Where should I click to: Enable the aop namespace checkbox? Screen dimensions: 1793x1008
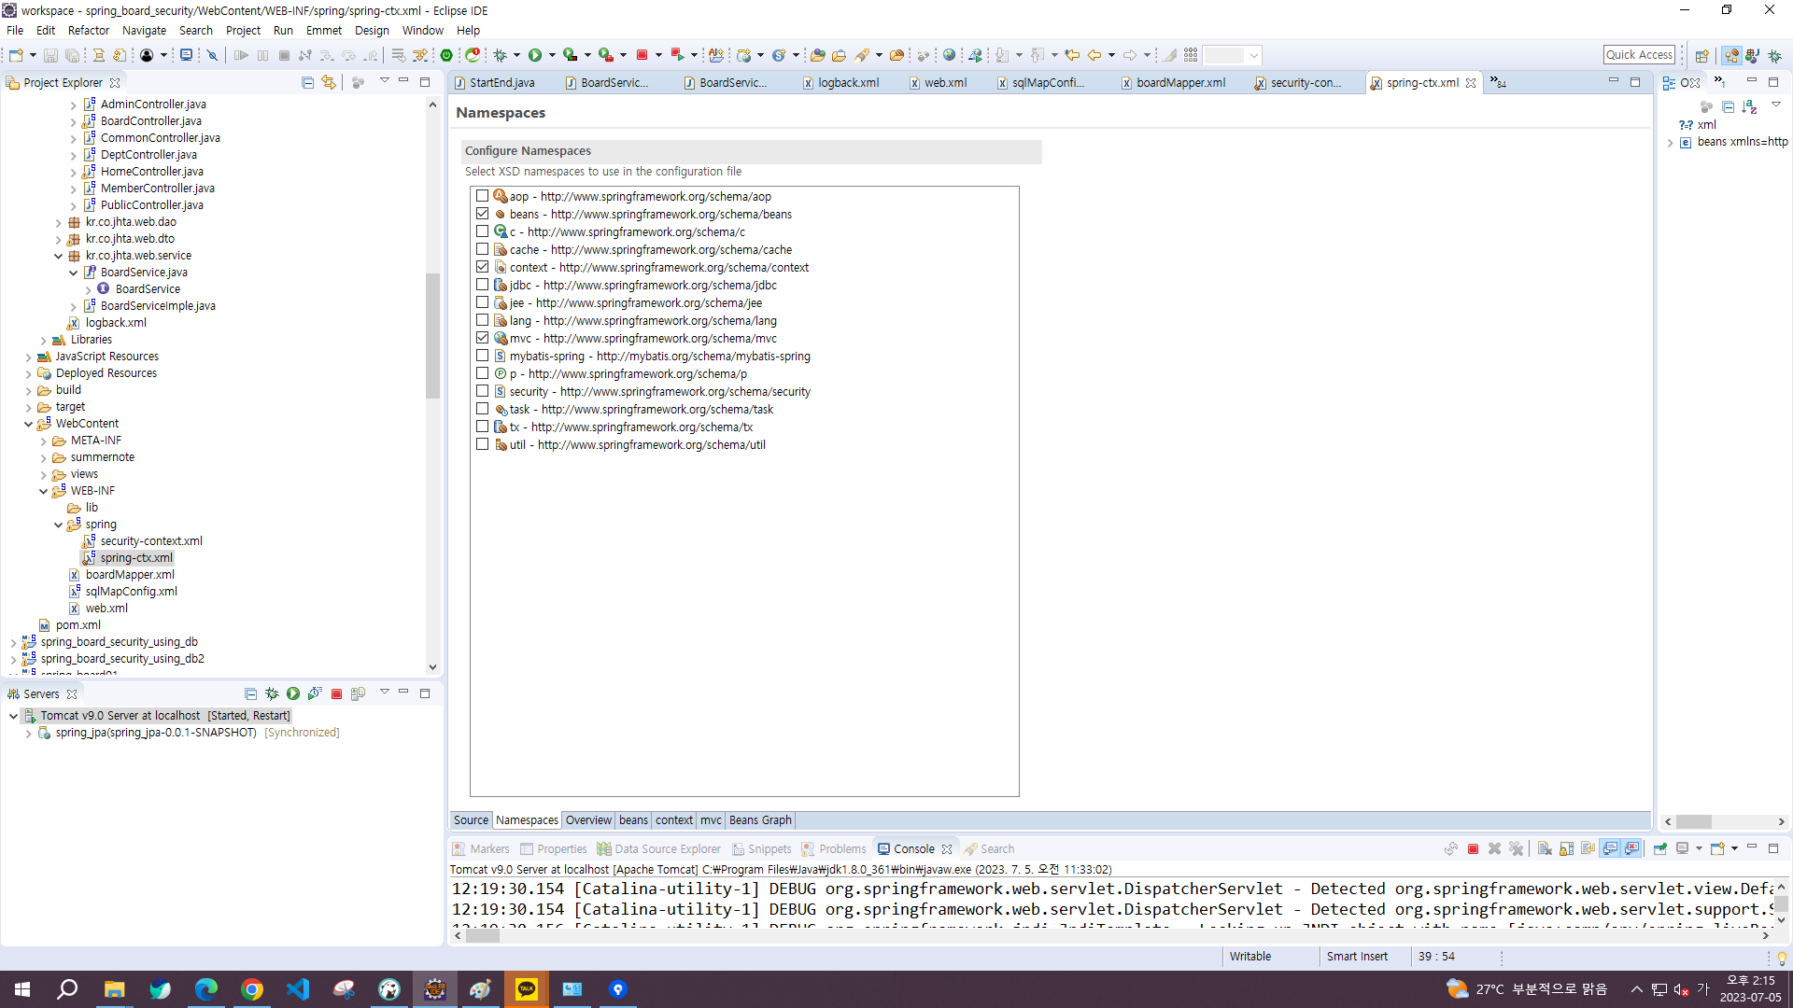pyautogui.click(x=482, y=196)
